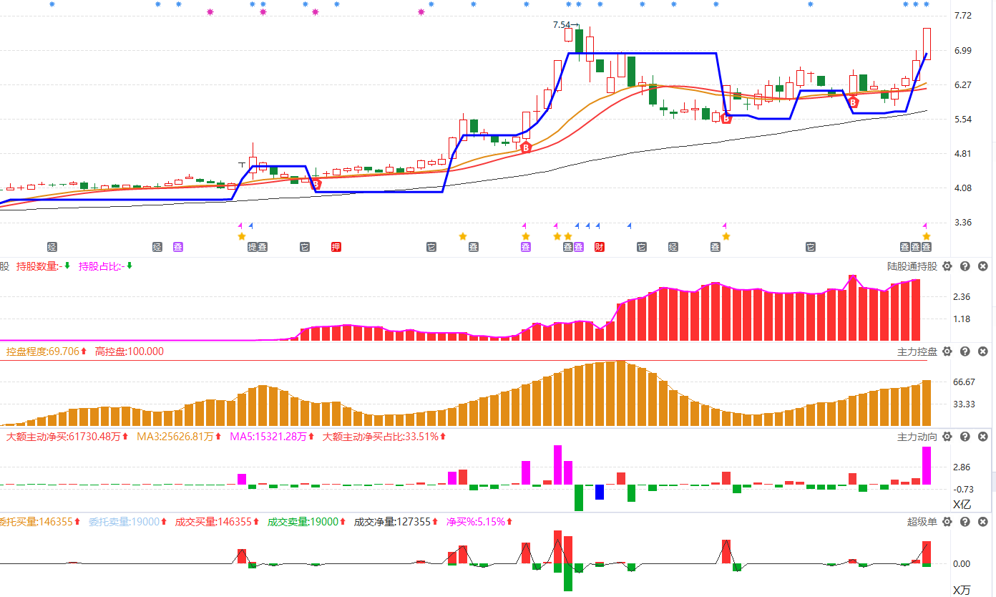Click the red 财 event marker
Image resolution: width=996 pixels, height=597 pixels.
point(600,248)
